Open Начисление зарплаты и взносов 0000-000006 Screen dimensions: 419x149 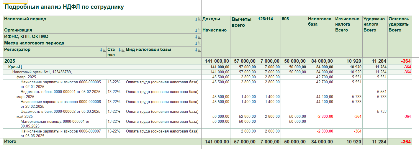point(61,104)
